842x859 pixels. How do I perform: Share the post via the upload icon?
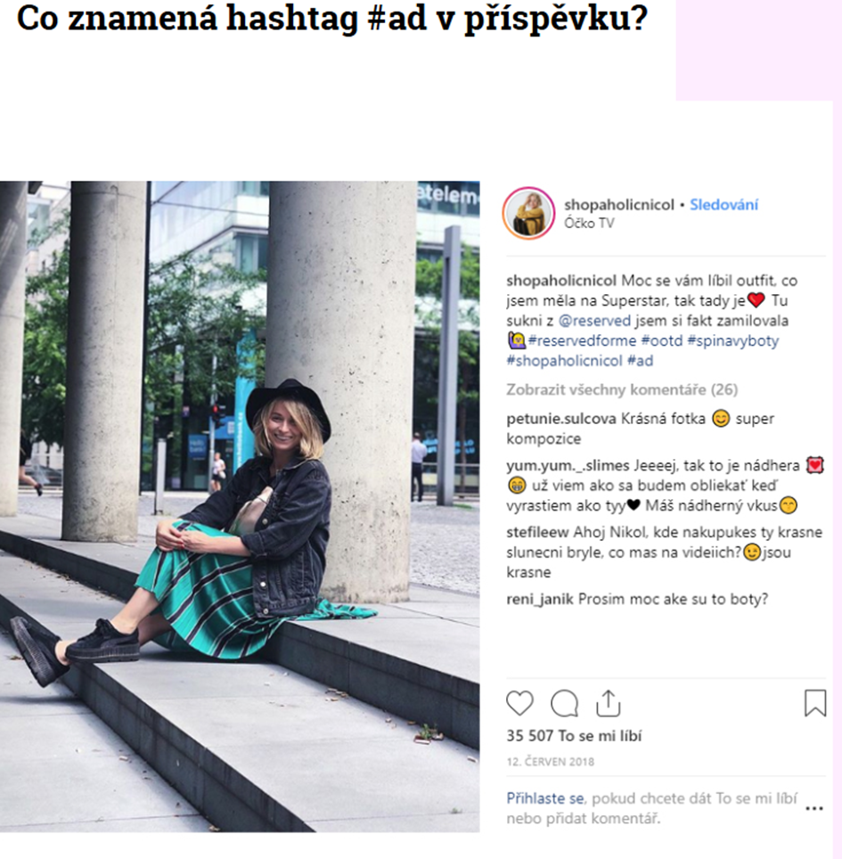tap(608, 703)
